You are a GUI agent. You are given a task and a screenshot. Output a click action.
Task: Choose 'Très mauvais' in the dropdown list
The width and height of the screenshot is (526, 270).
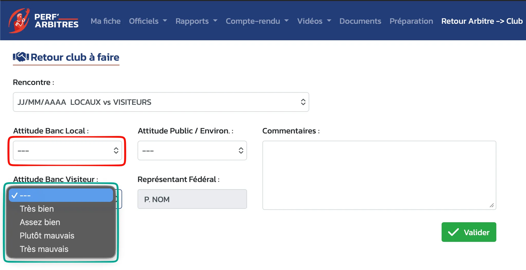[61, 249]
